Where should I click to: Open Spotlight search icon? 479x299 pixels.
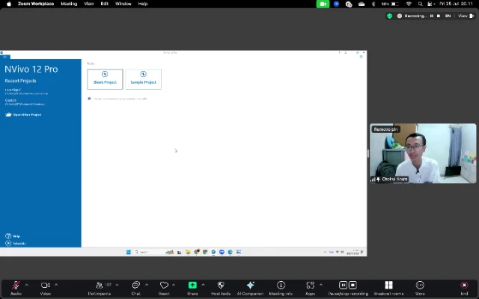coord(421,4)
